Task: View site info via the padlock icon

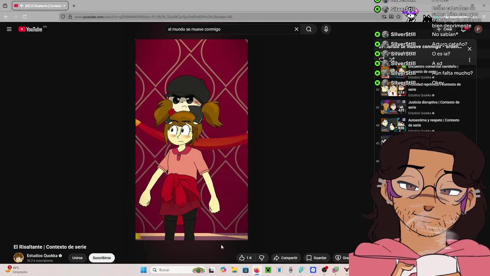Action: (x=70, y=17)
